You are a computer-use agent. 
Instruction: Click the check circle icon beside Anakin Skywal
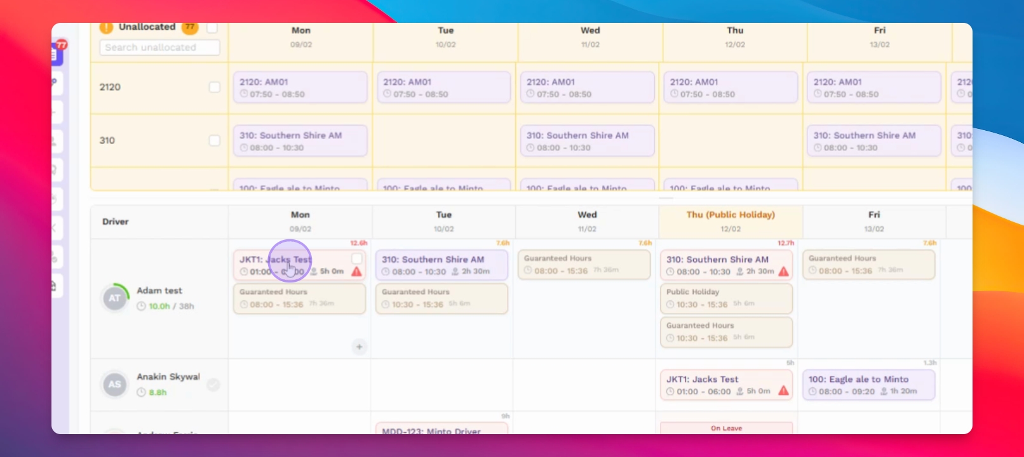point(213,385)
